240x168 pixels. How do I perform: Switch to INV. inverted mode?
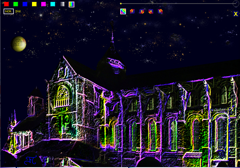point(18,11)
